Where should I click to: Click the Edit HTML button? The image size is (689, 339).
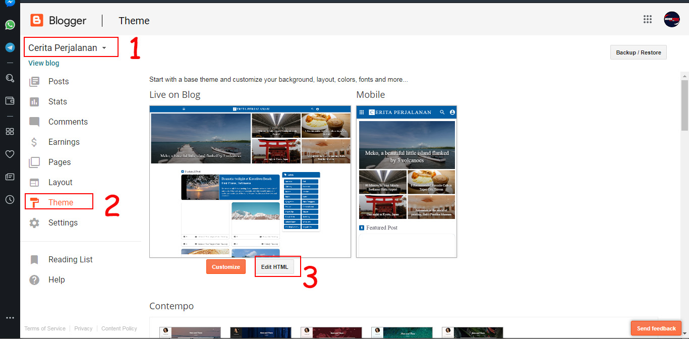coord(274,267)
